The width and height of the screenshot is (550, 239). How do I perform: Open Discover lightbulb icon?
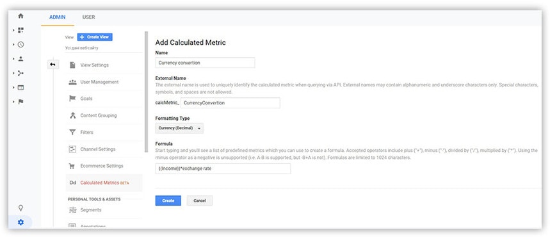click(20, 208)
